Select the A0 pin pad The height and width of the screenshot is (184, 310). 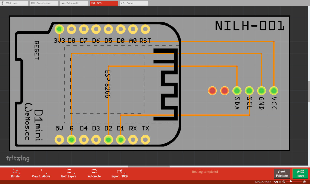click(x=133, y=29)
